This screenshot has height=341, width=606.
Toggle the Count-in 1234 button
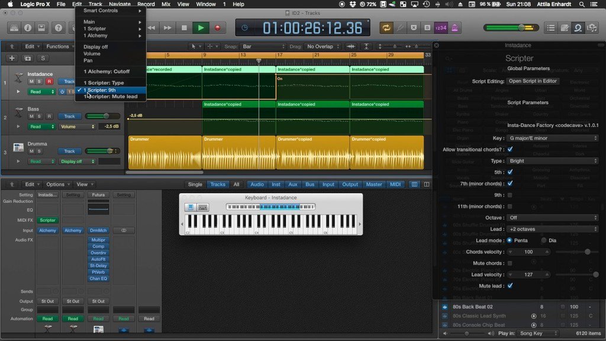point(440,28)
